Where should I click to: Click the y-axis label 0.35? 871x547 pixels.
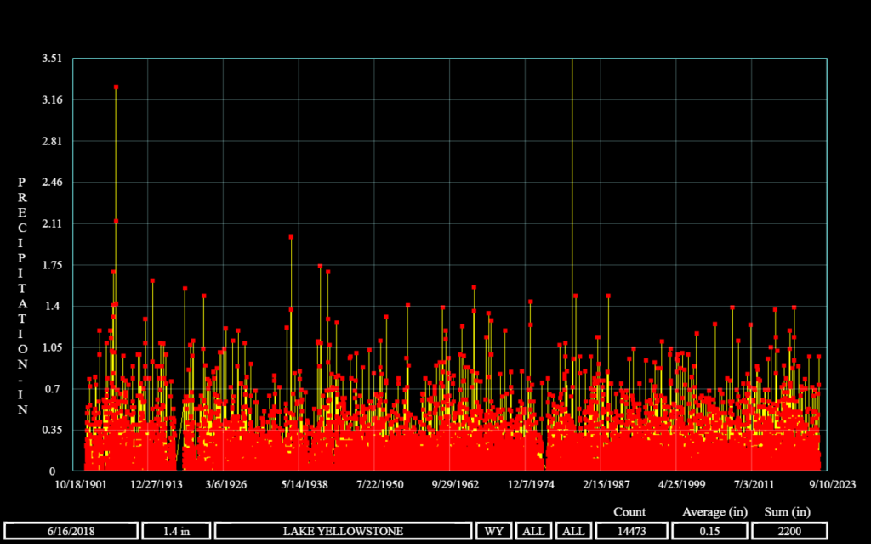[52, 430]
